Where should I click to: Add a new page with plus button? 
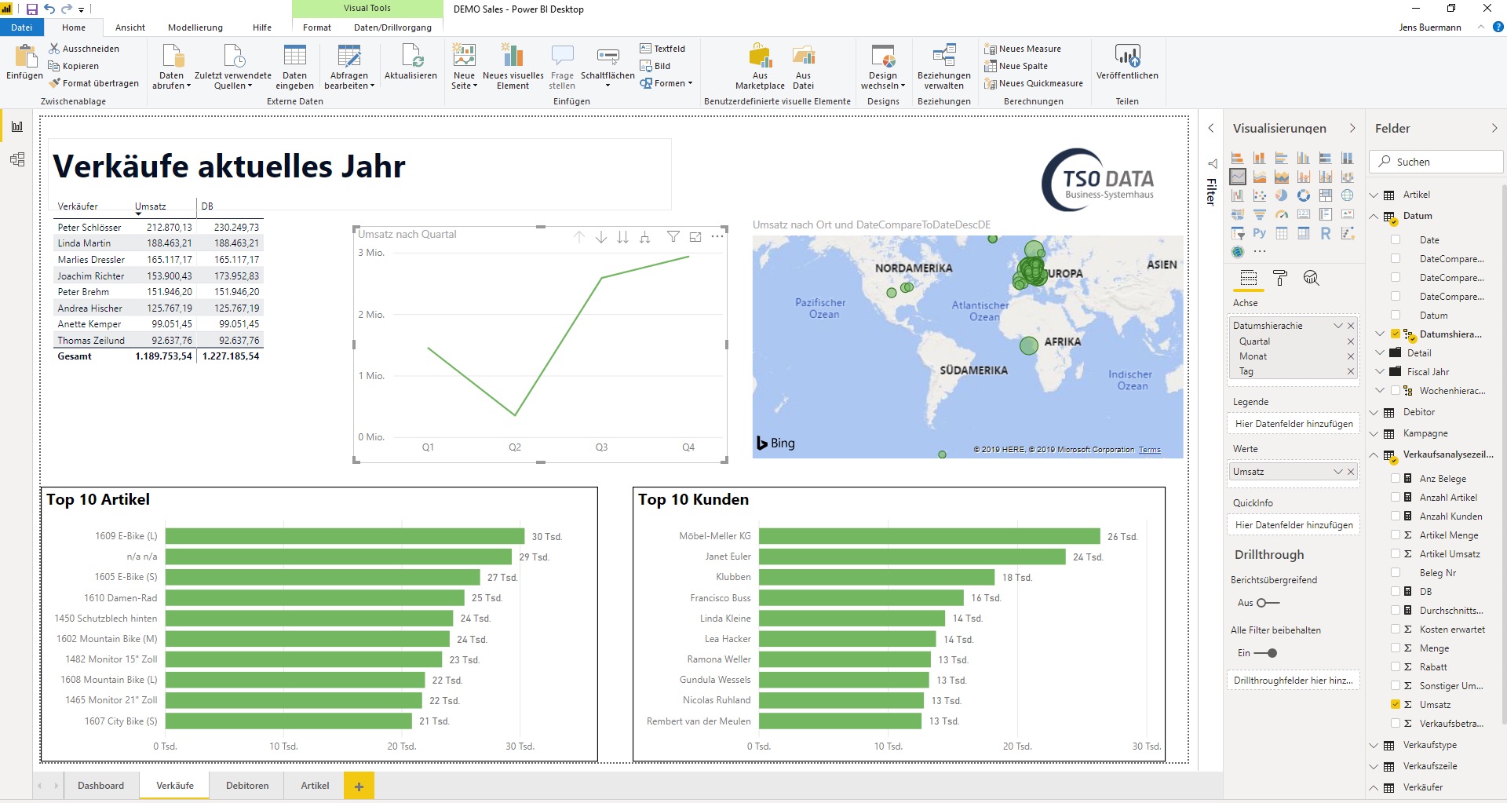[359, 786]
